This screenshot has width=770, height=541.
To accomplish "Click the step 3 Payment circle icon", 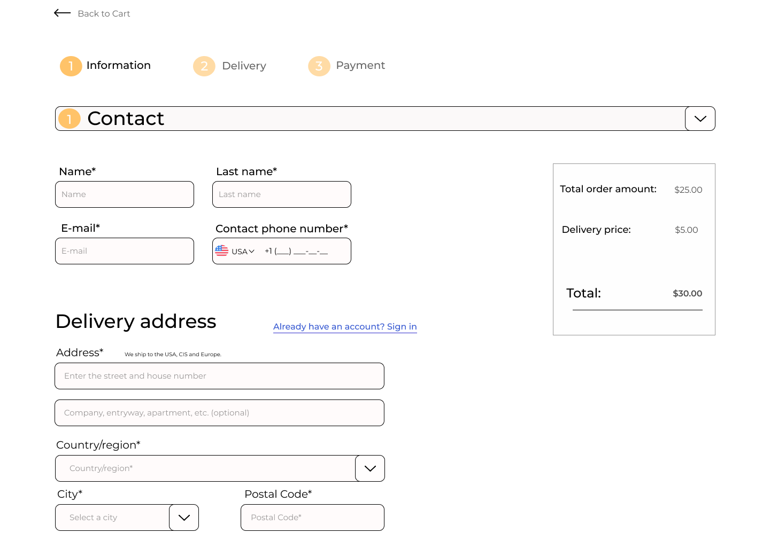I will (319, 66).
